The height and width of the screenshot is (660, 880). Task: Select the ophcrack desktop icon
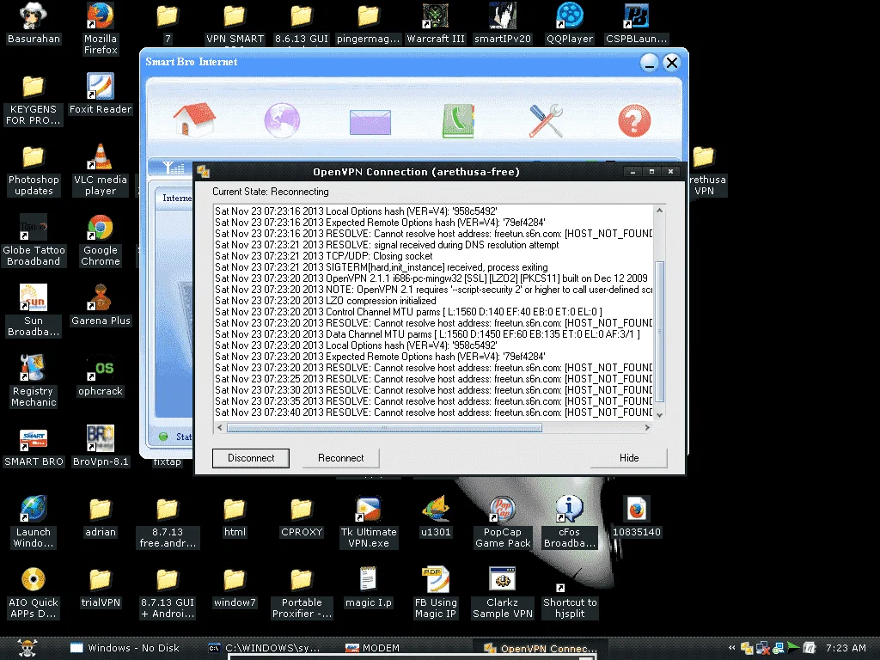tap(101, 376)
